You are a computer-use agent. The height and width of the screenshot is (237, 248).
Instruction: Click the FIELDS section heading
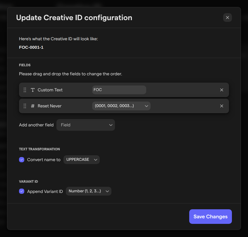(x=25, y=65)
